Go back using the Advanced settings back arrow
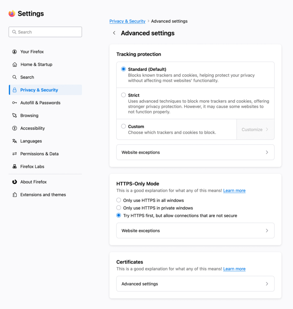Image resolution: width=293 pixels, height=309 pixels. pos(114,33)
